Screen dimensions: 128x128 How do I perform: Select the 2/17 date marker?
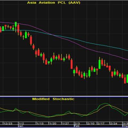(101, 124)
